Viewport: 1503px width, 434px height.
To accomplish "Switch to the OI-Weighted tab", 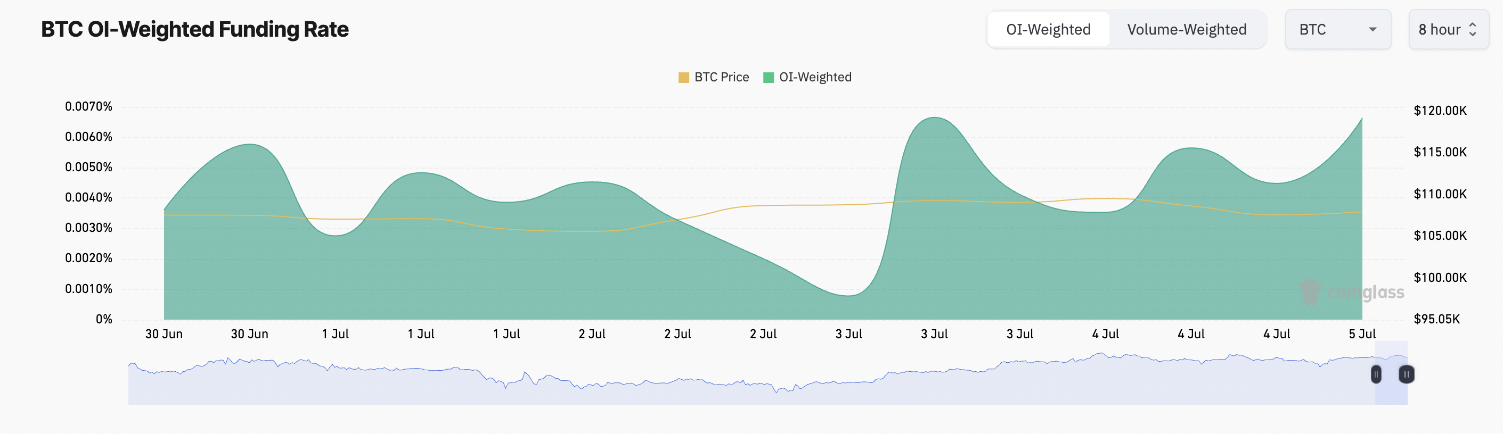I will [1048, 30].
